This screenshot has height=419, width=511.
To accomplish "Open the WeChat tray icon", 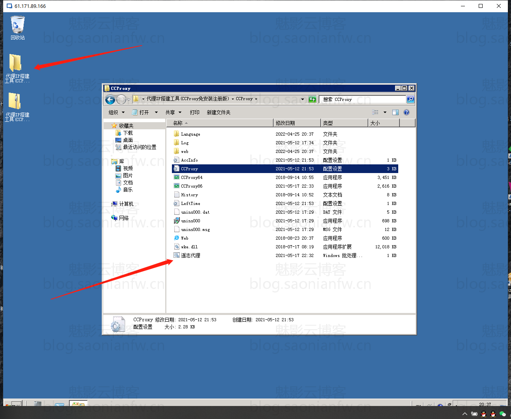I will (x=502, y=414).
